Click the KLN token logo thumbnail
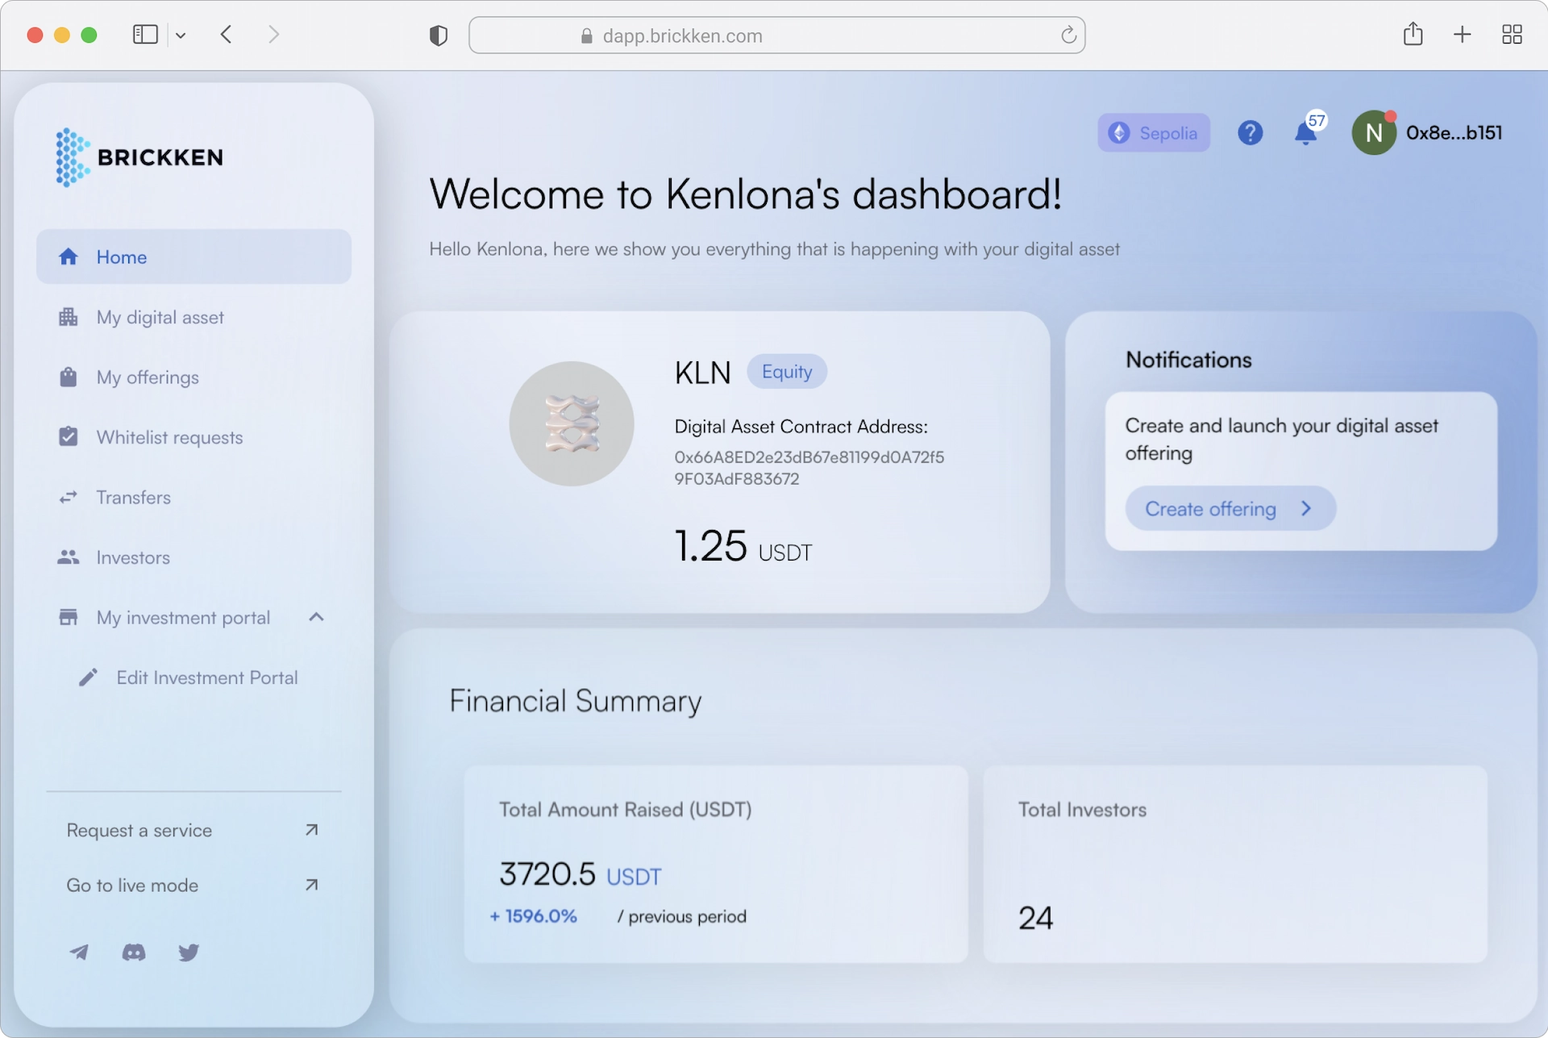Viewport: 1548px width, 1038px height. [x=572, y=423]
